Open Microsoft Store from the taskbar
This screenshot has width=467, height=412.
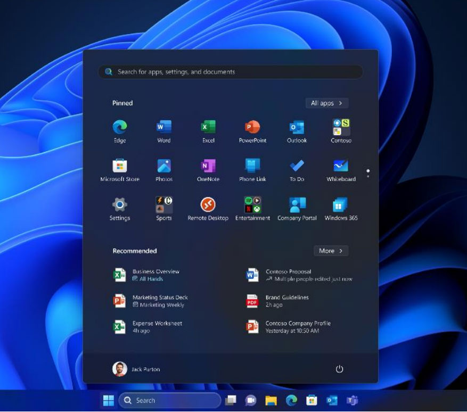point(312,400)
